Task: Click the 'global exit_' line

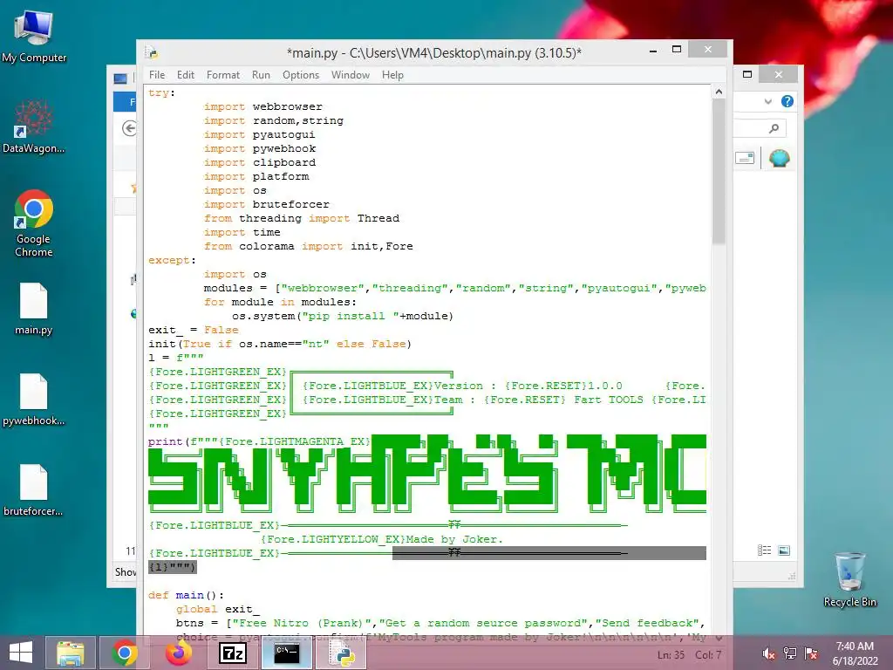Action: 217,609
